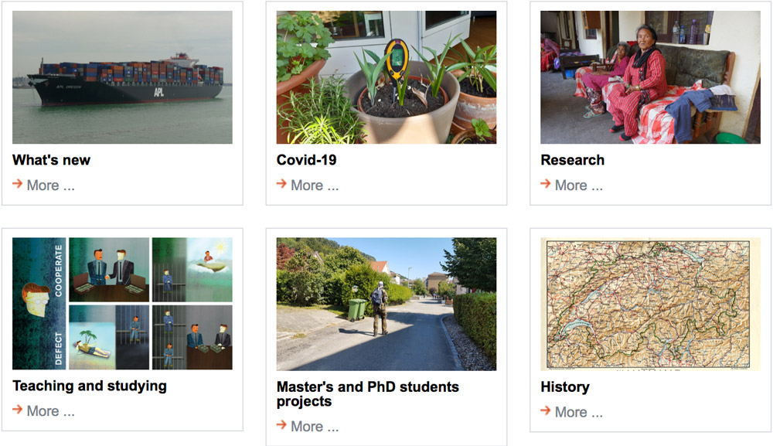Open the photo of hiker on the road
Screen dimensions: 773x446
point(386,304)
